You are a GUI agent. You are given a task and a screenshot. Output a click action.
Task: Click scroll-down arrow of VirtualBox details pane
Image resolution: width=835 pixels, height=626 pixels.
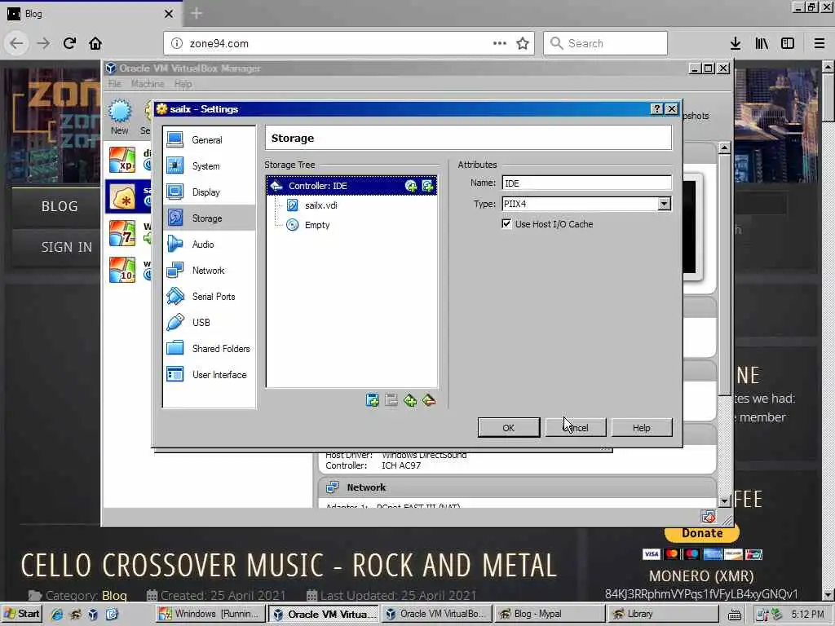(x=724, y=501)
